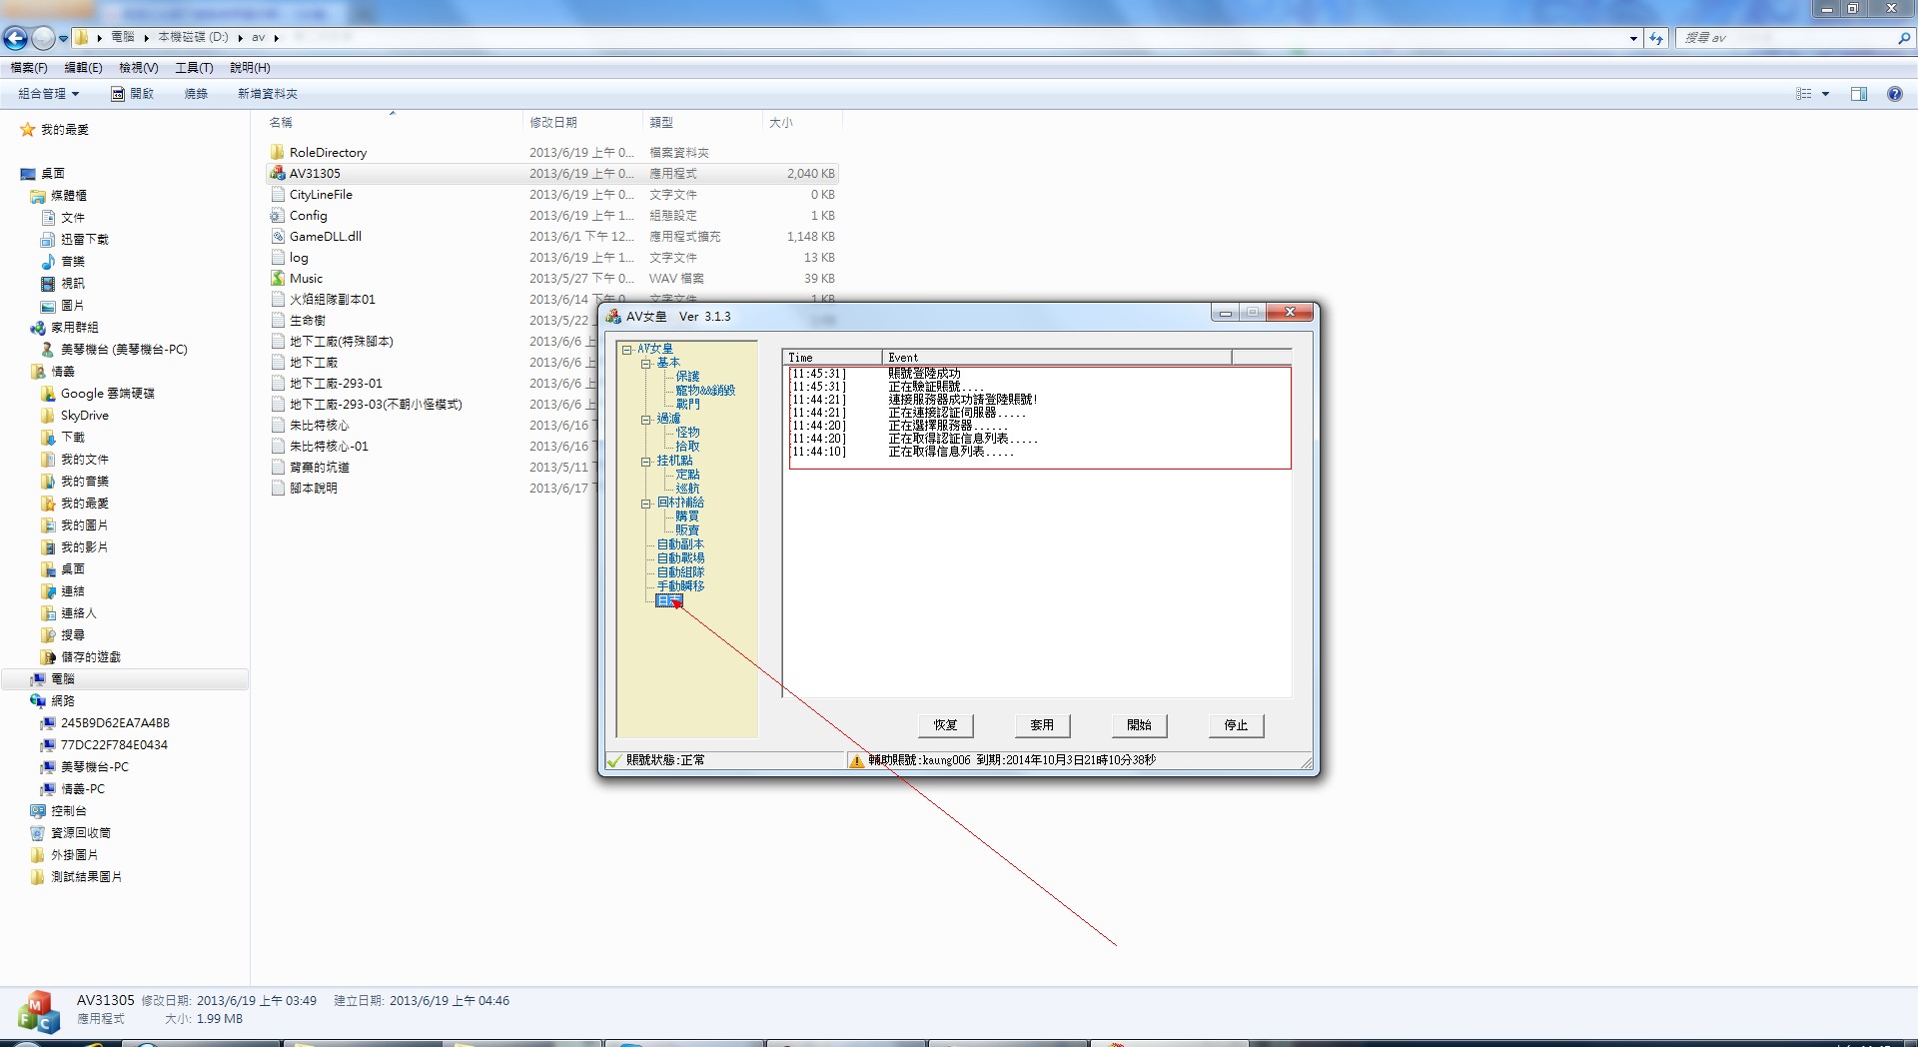Screen dimensions: 1918x1047
Task: Click 新增資料夾 toolbar button
Action: tap(268, 94)
